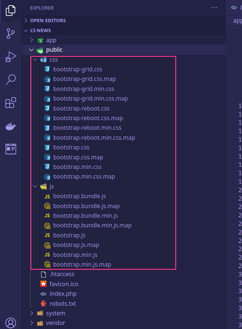
Task: Open bootstrap-reboot.min.css file
Action: click(x=87, y=128)
